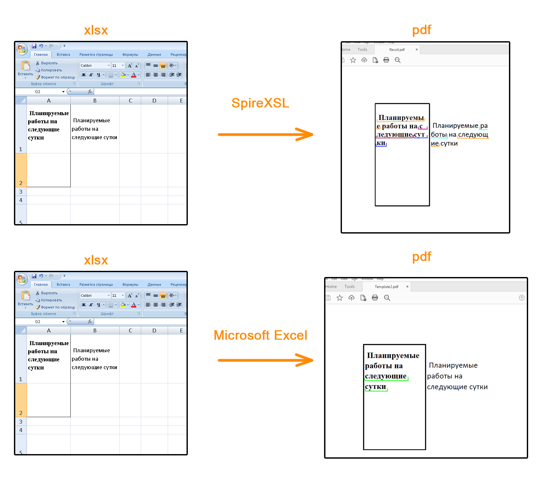Open Формулы tab in top Excel window
Viewport: 545px width, 482px height.
tap(130, 54)
